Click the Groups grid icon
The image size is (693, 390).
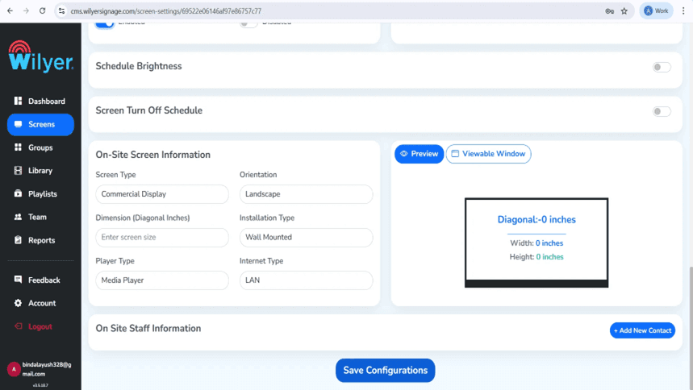(18, 147)
